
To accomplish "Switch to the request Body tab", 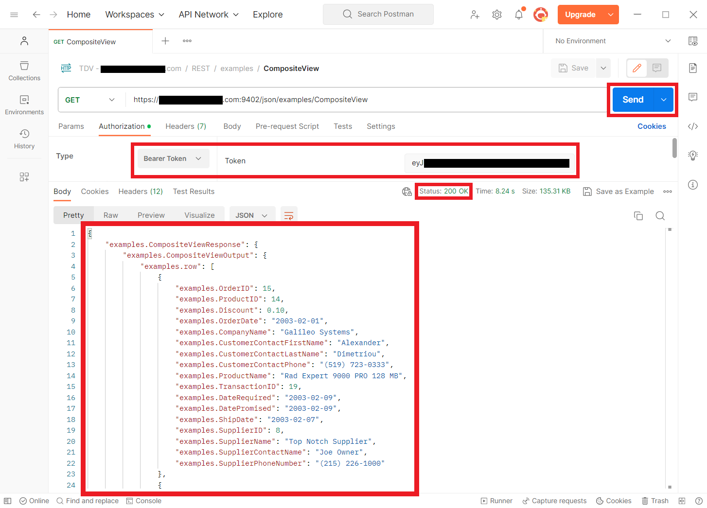I will coord(232,126).
